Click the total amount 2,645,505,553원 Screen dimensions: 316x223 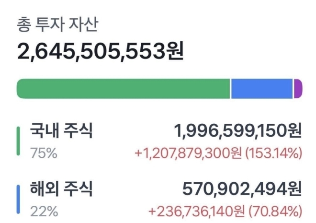(x=101, y=51)
